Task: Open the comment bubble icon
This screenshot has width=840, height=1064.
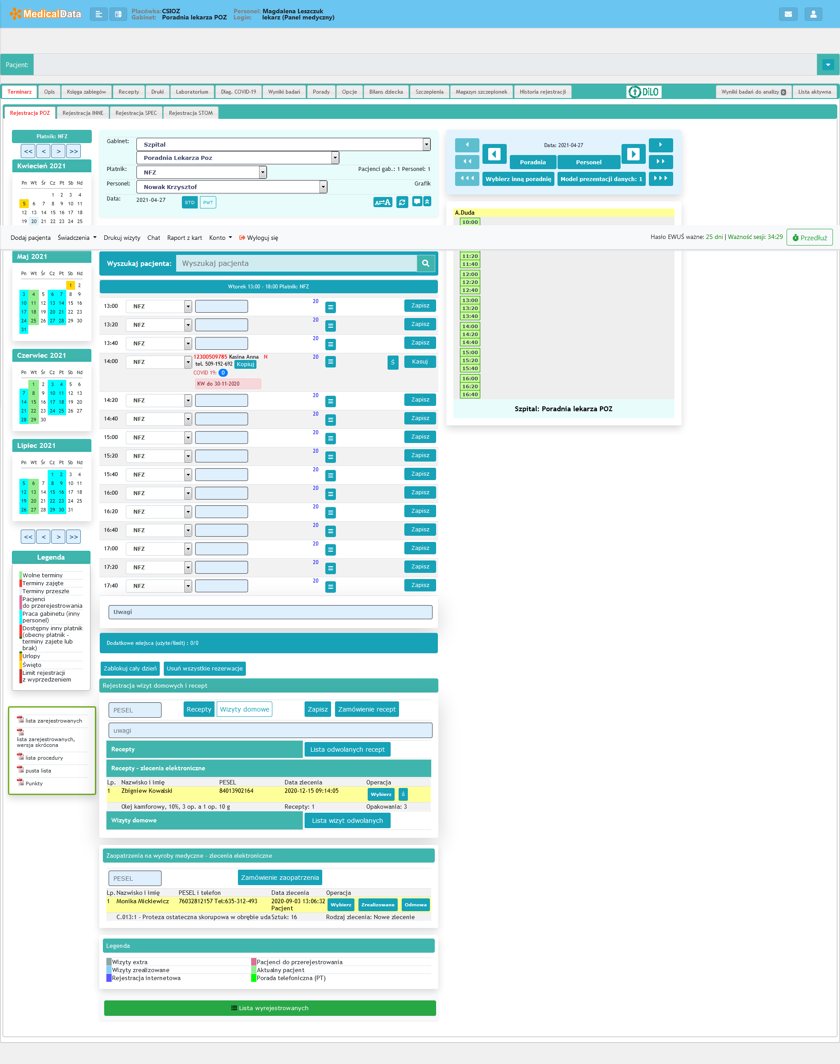Action: (x=417, y=201)
